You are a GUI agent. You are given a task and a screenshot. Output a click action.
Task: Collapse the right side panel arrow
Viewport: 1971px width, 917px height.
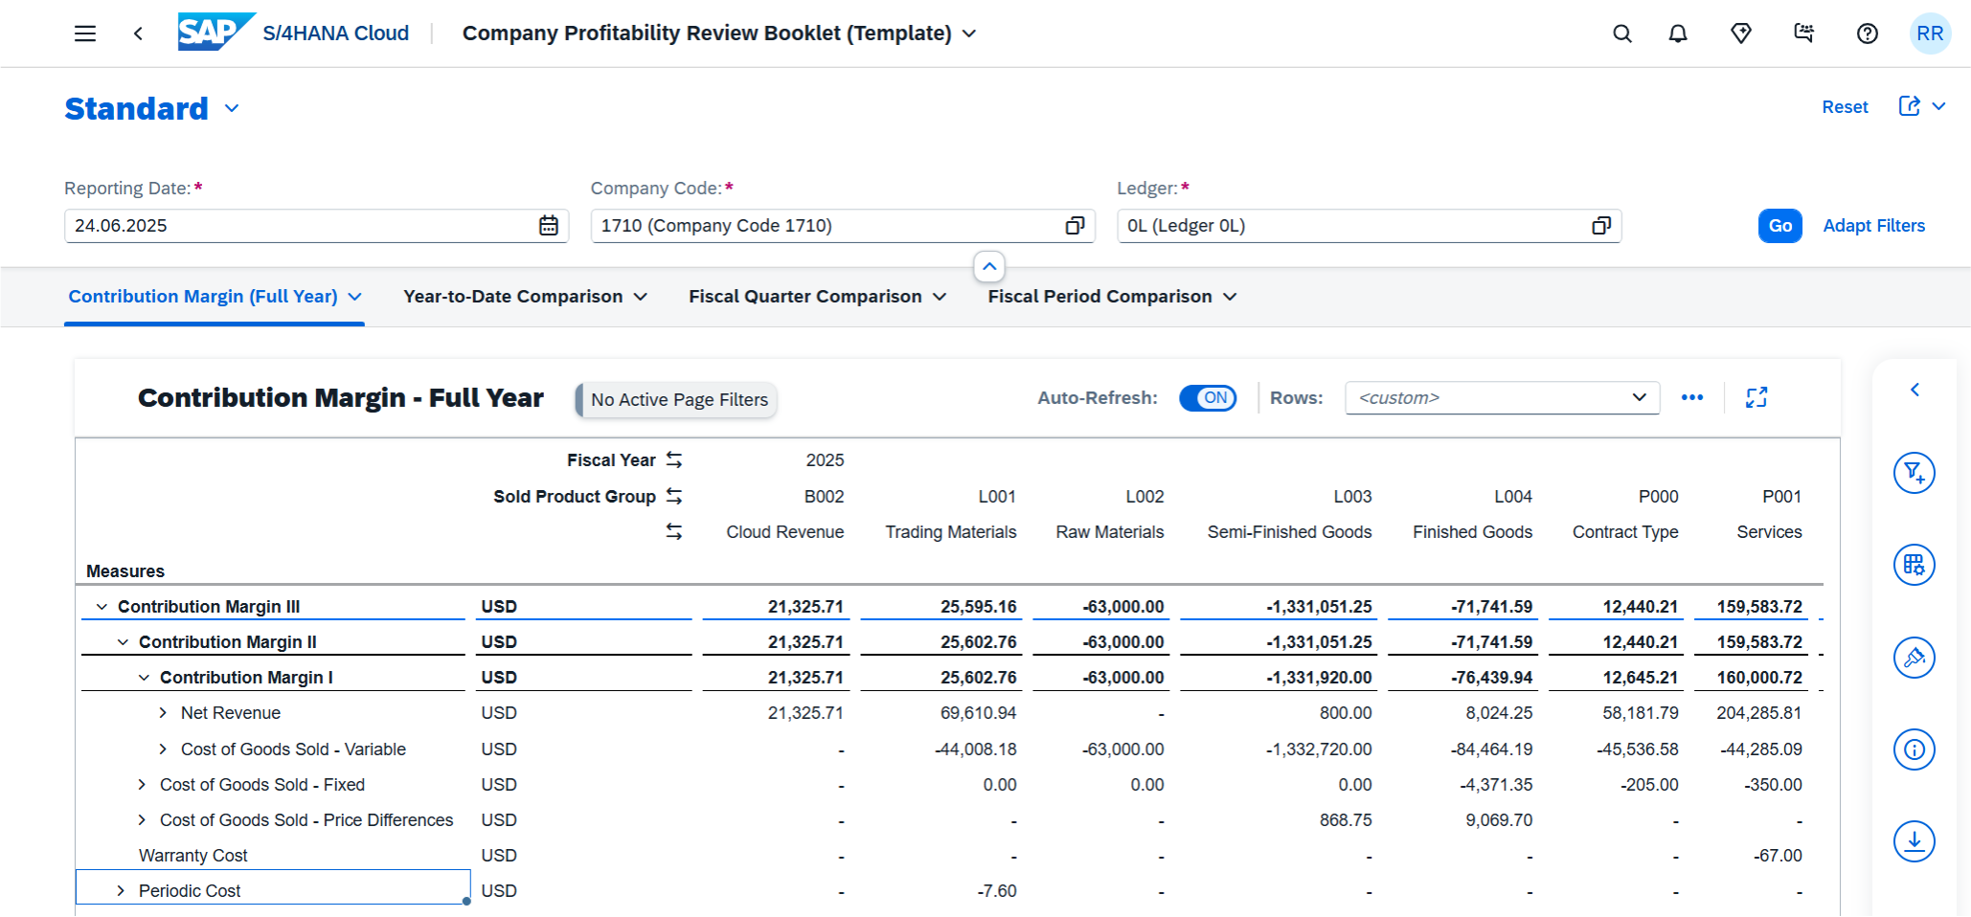(x=1914, y=390)
